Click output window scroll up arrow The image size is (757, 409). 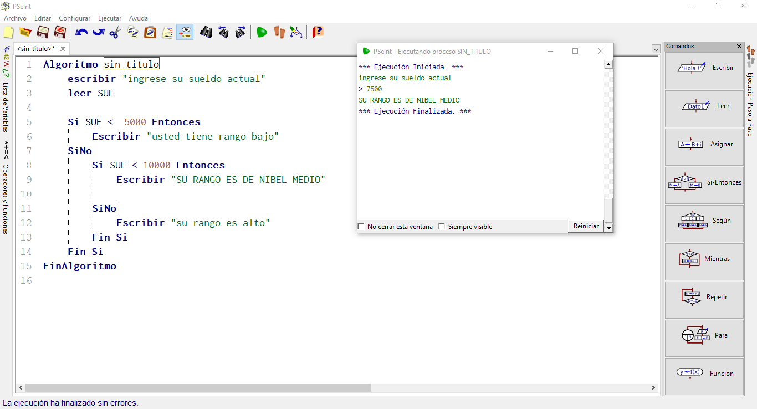(608, 65)
